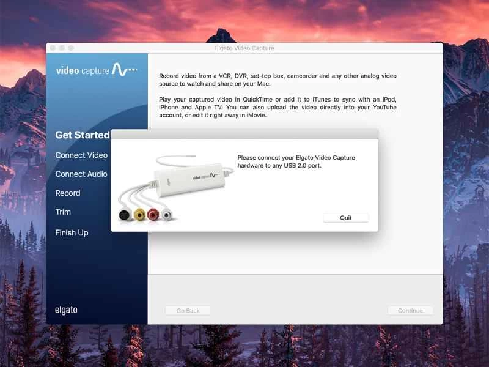The image size is (489, 367).
Task: Select the Finish Up step
Action: click(x=72, y=232)
